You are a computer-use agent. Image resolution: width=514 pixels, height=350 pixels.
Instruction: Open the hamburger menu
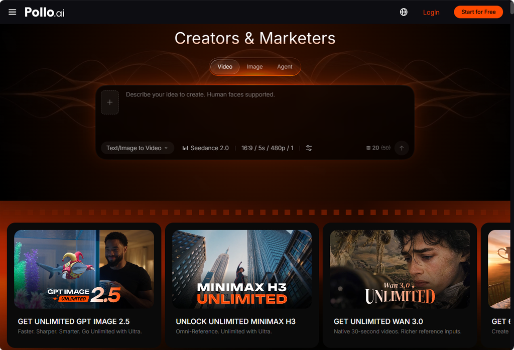[x=12, y=12]
